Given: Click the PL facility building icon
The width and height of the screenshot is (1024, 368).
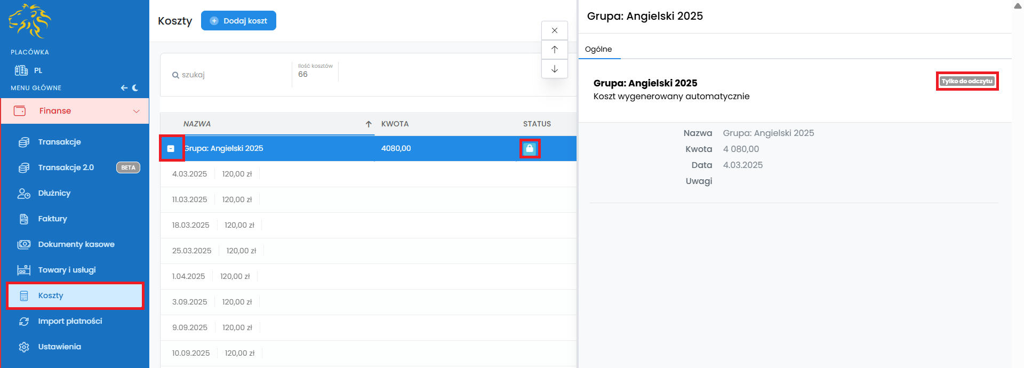Looking at the screenshot, I should click(x=21, y=70).
